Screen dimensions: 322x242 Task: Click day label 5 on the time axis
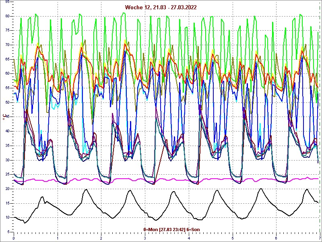click(233, 239)
